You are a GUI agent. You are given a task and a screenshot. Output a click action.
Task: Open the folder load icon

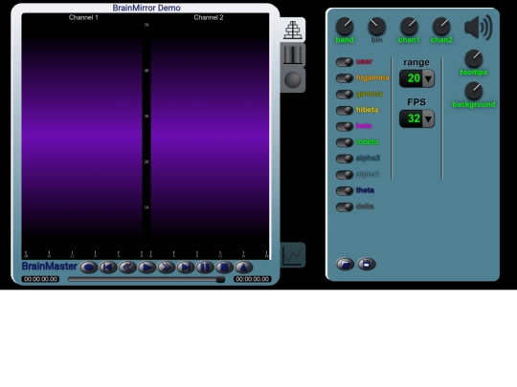pos(345,264)
